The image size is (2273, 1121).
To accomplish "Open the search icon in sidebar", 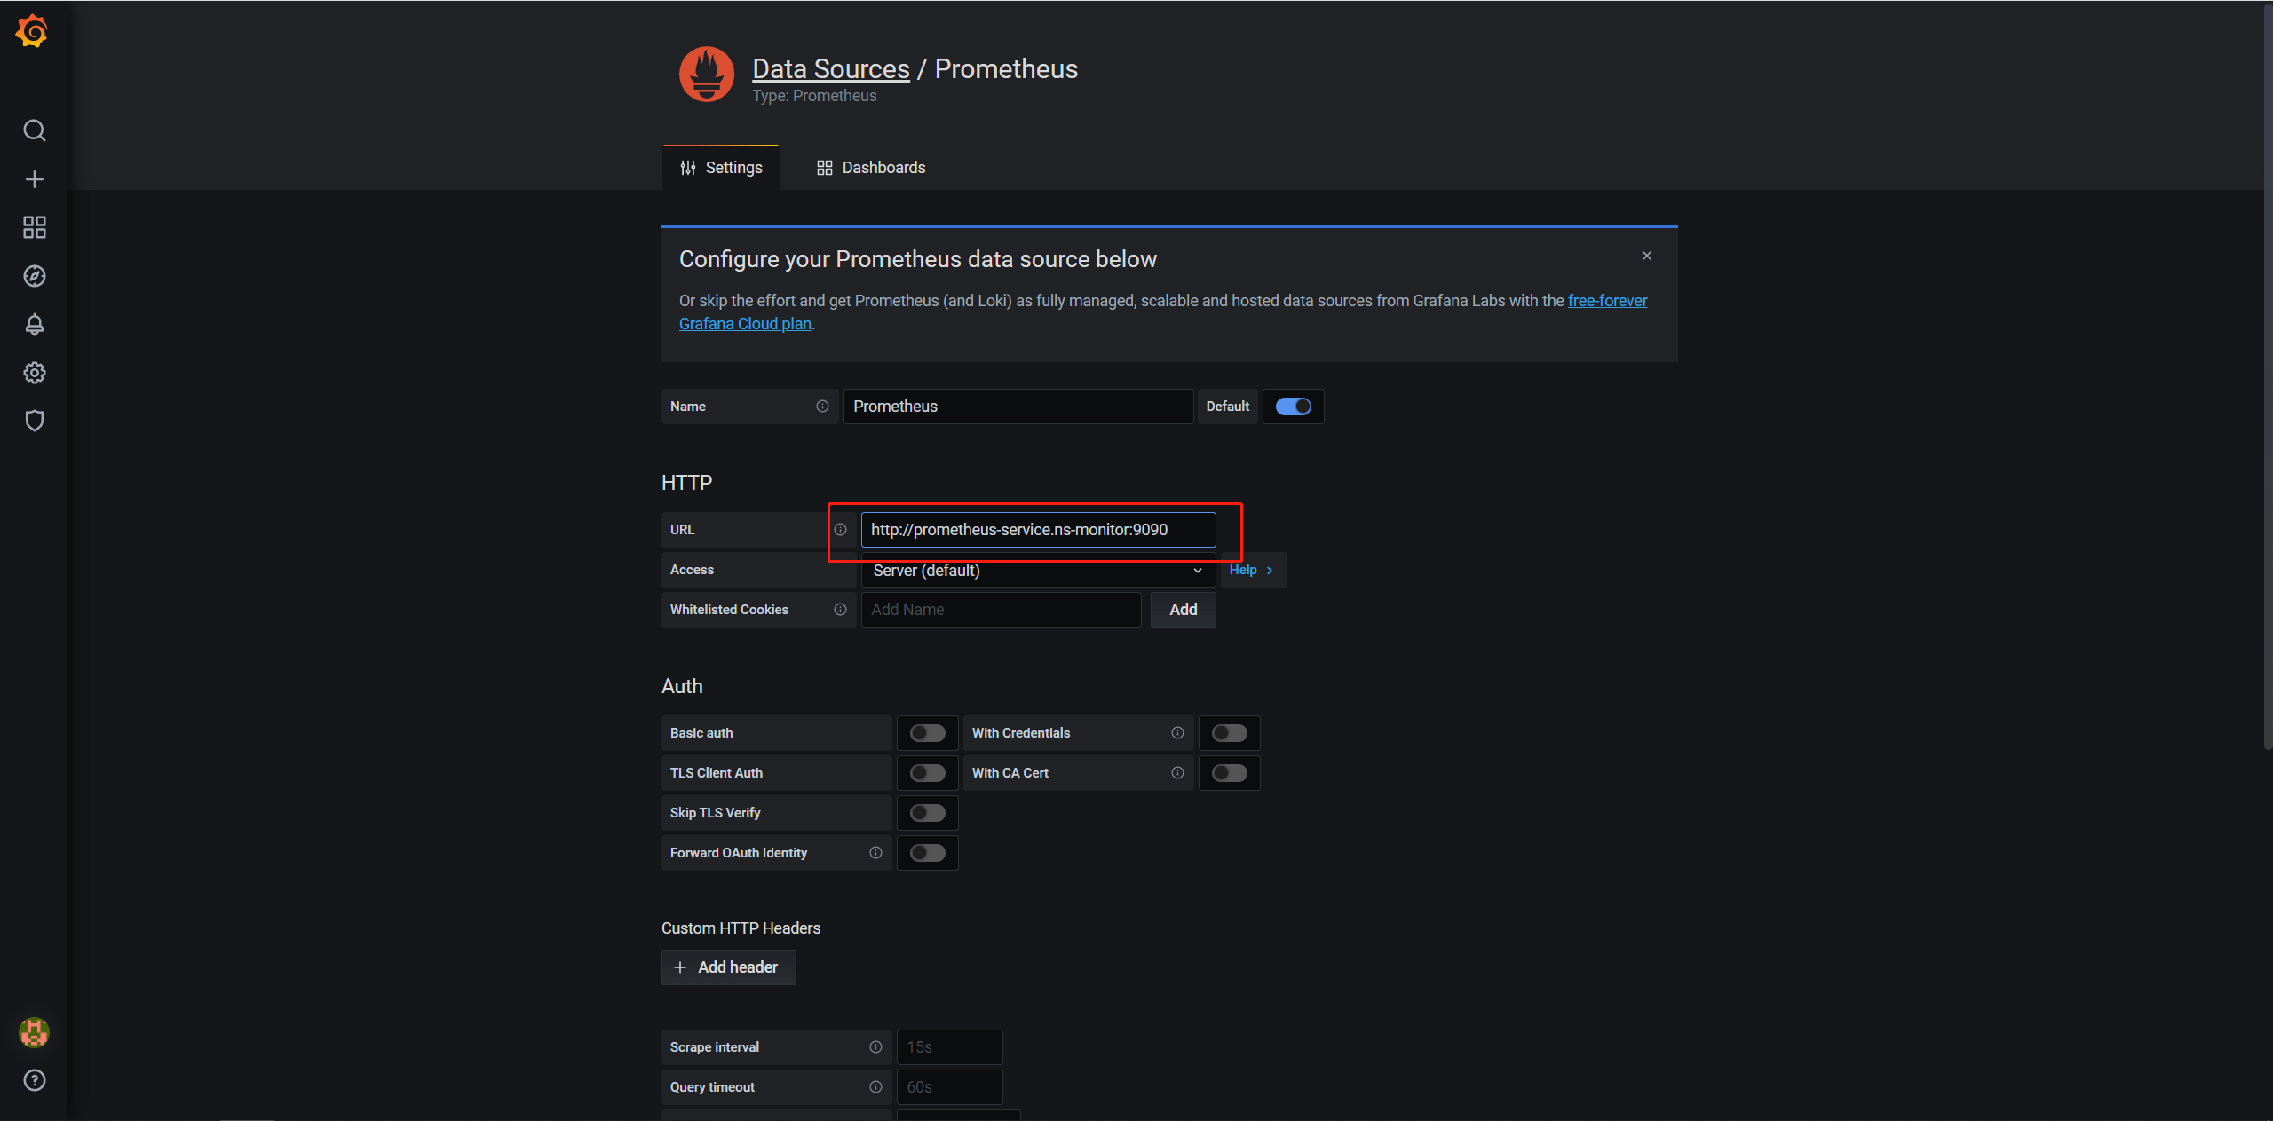I will coord(34,130).
